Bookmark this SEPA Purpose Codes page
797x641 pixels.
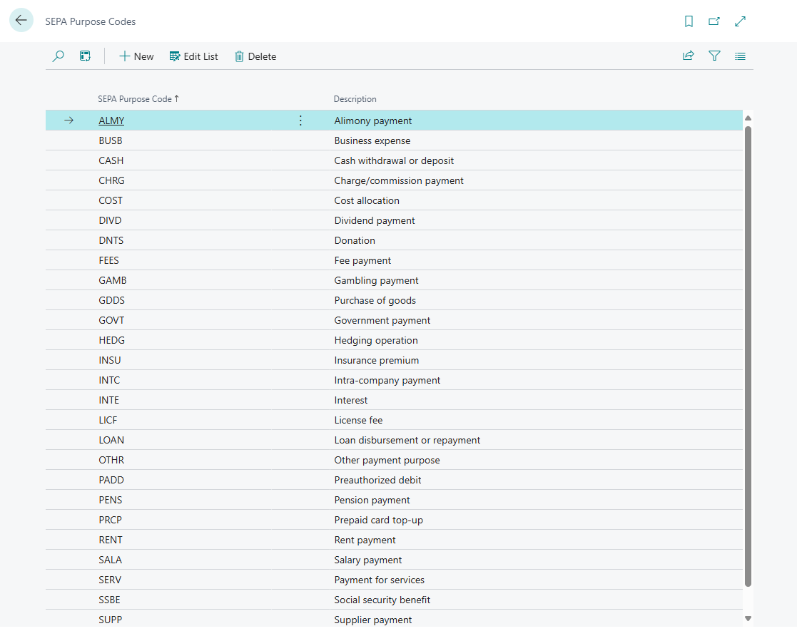[x=689, y=21]
